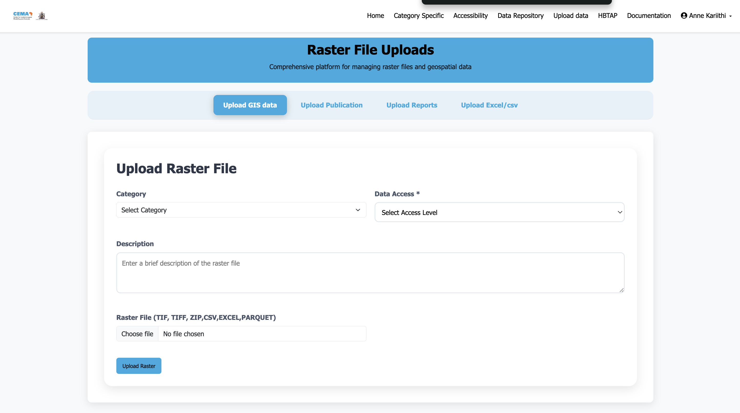
Task: Open the Documentation page
Action: [649, 16]
